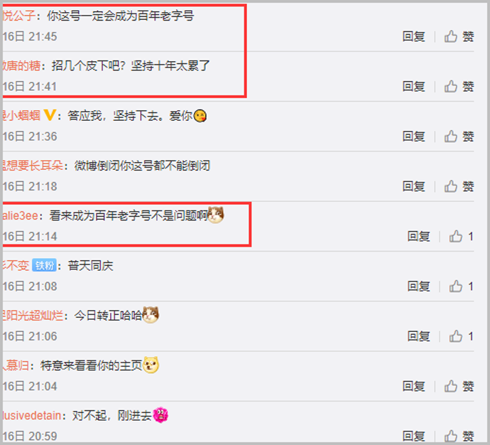Reply to the 普天同庆 comment
490x445 pixels.
click(418, 286)
